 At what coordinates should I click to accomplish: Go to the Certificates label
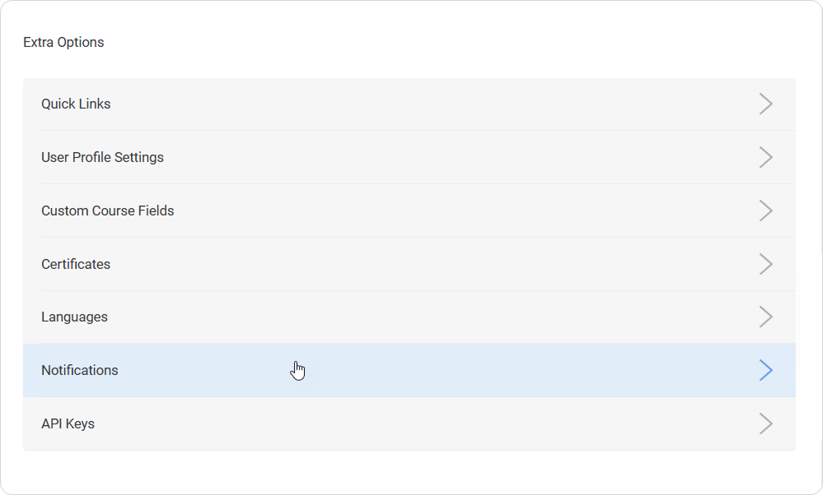pyautogui.click(x=76, y=264)
